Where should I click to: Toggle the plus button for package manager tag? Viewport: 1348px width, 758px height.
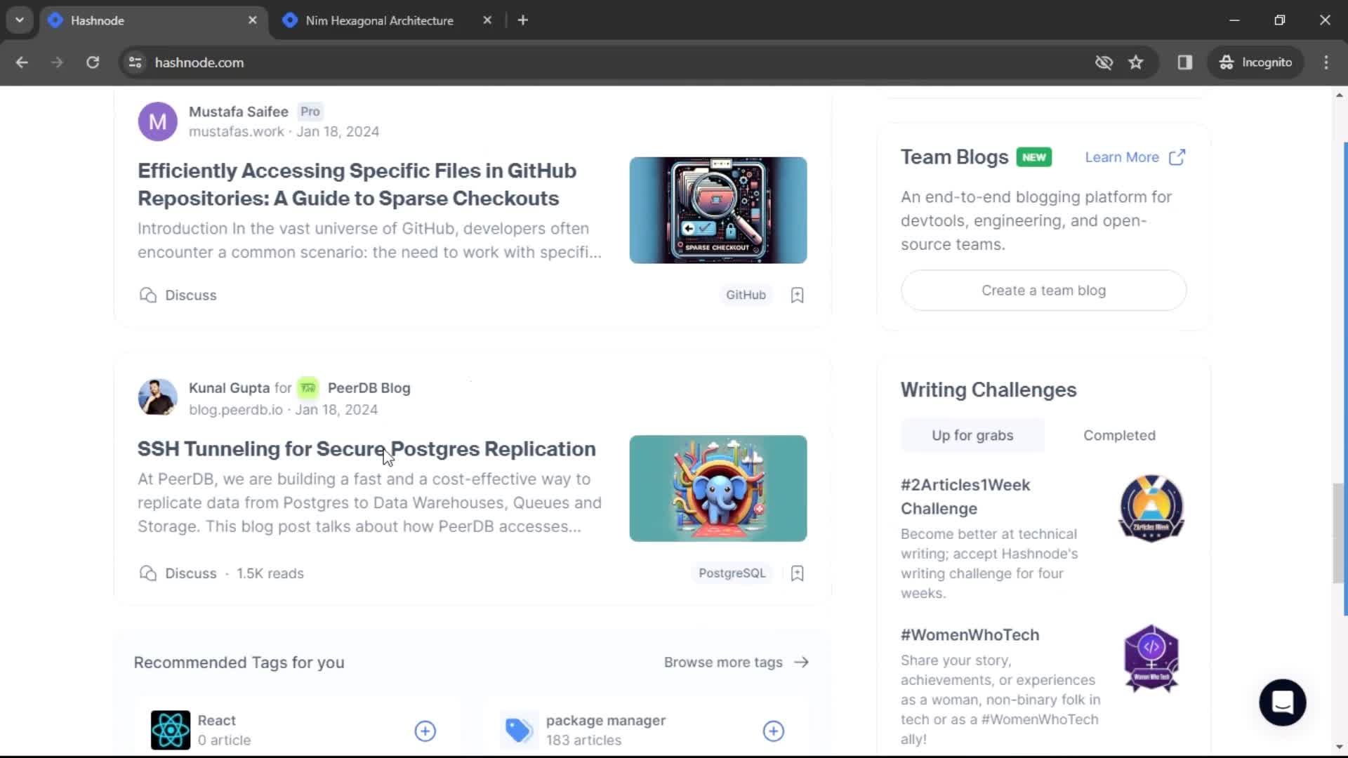coord(774,731)
